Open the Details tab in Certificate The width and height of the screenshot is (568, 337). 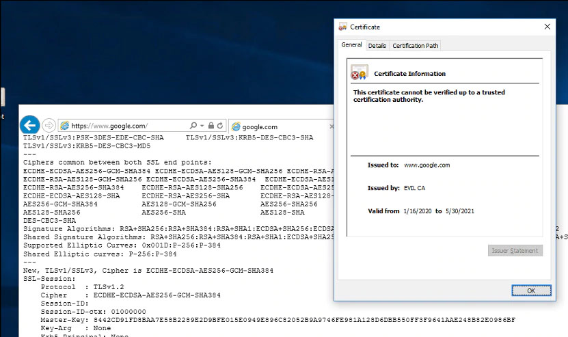[x=377, y=46]
